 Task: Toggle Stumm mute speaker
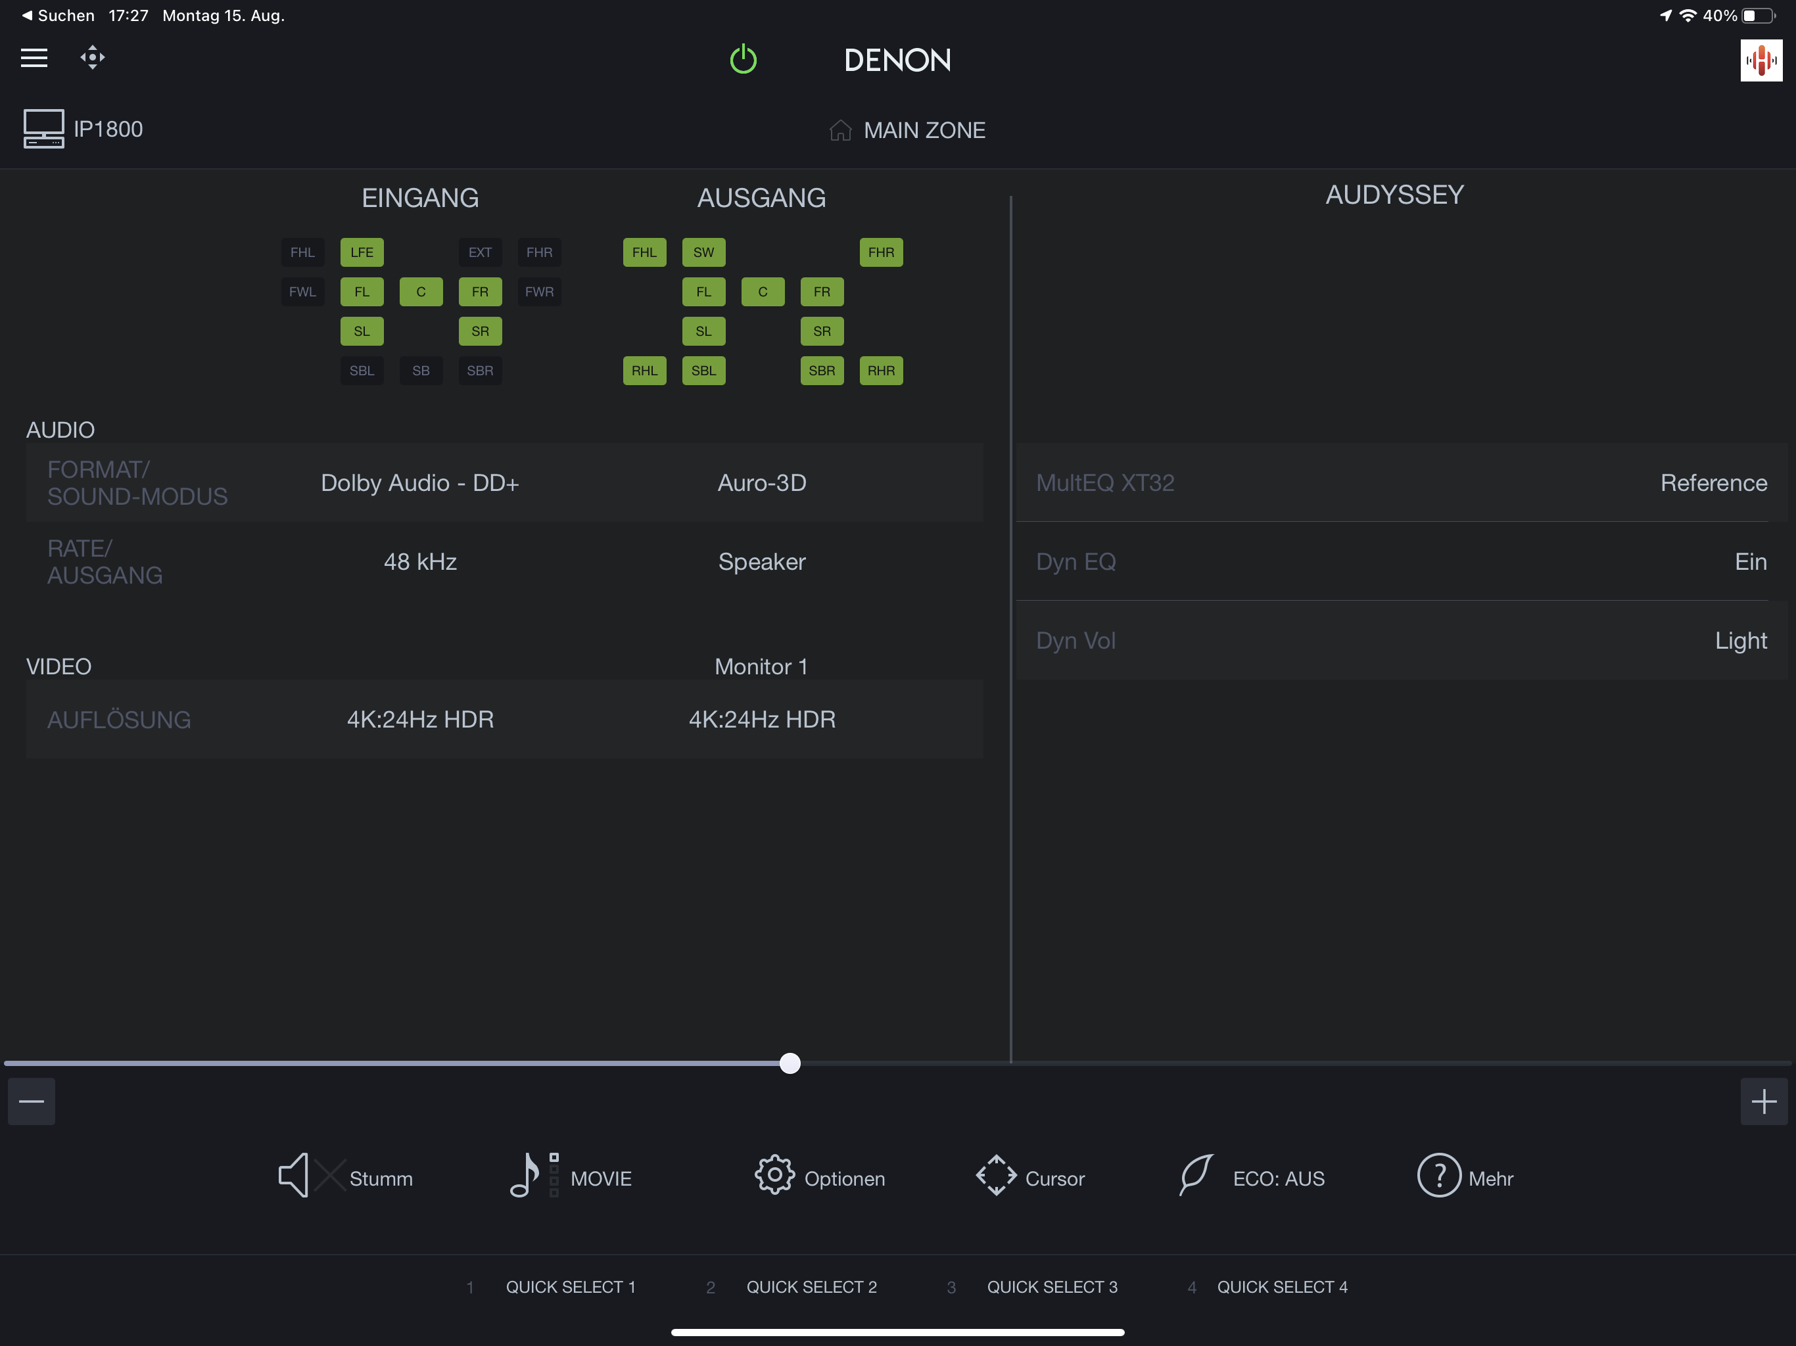[295, 1174]
